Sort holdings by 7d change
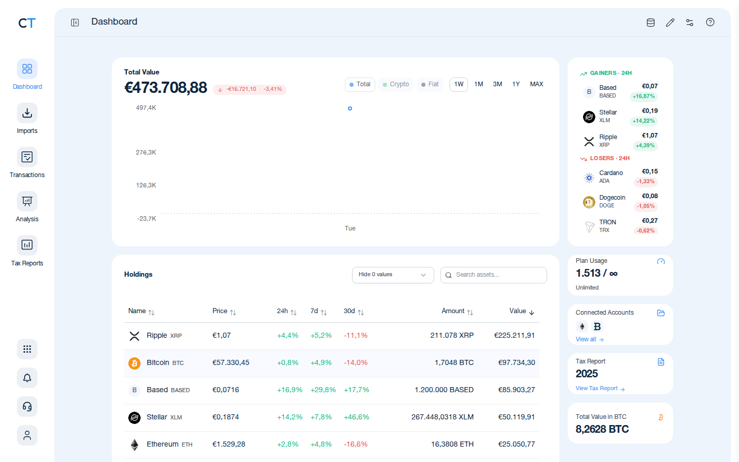The image size is (739, 462). (319, 312)
